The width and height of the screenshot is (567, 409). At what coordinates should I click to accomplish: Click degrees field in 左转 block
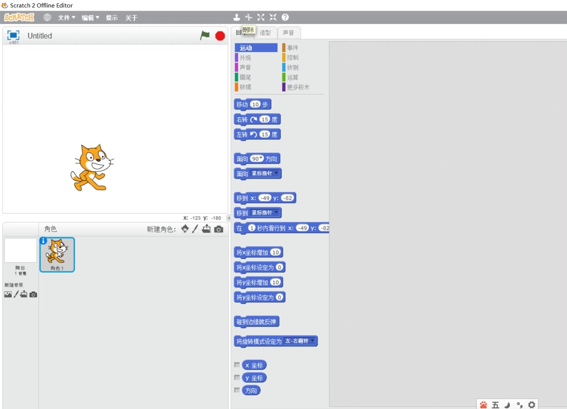tap(265, 135)
